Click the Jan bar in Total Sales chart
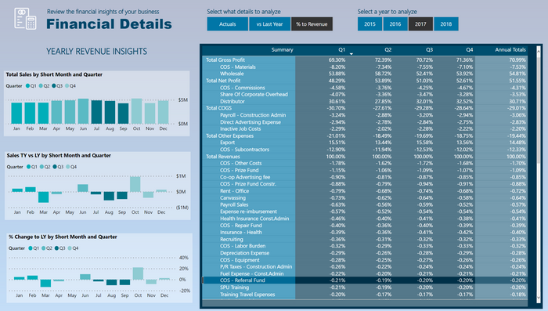This screenshot has width=548, height=311. click(x=16, y=113)
